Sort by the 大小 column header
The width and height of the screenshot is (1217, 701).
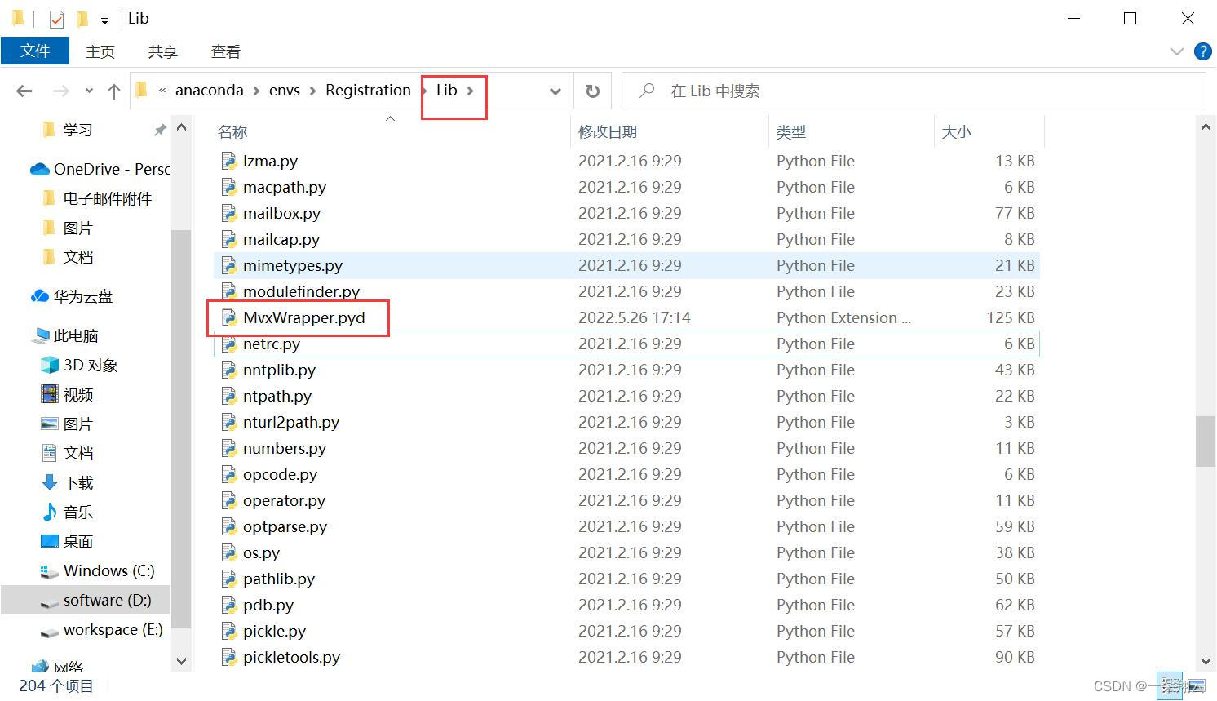[957, 131]
